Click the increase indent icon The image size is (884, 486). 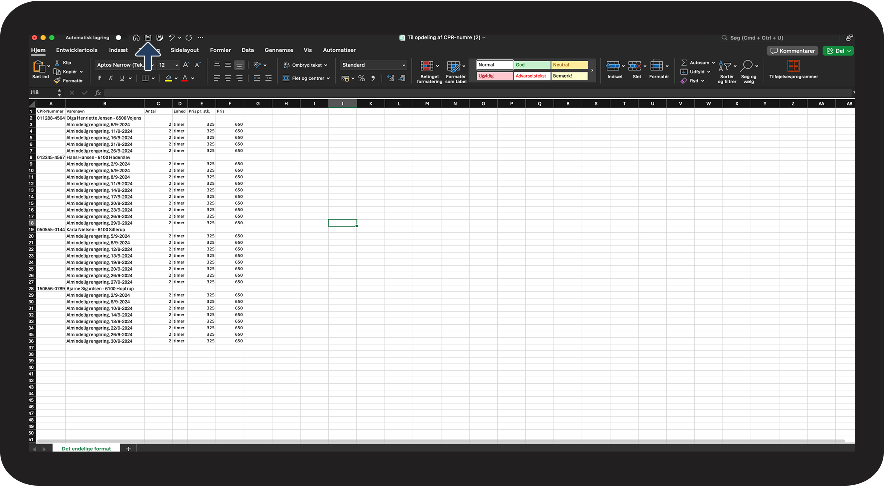tap(268, 78)
